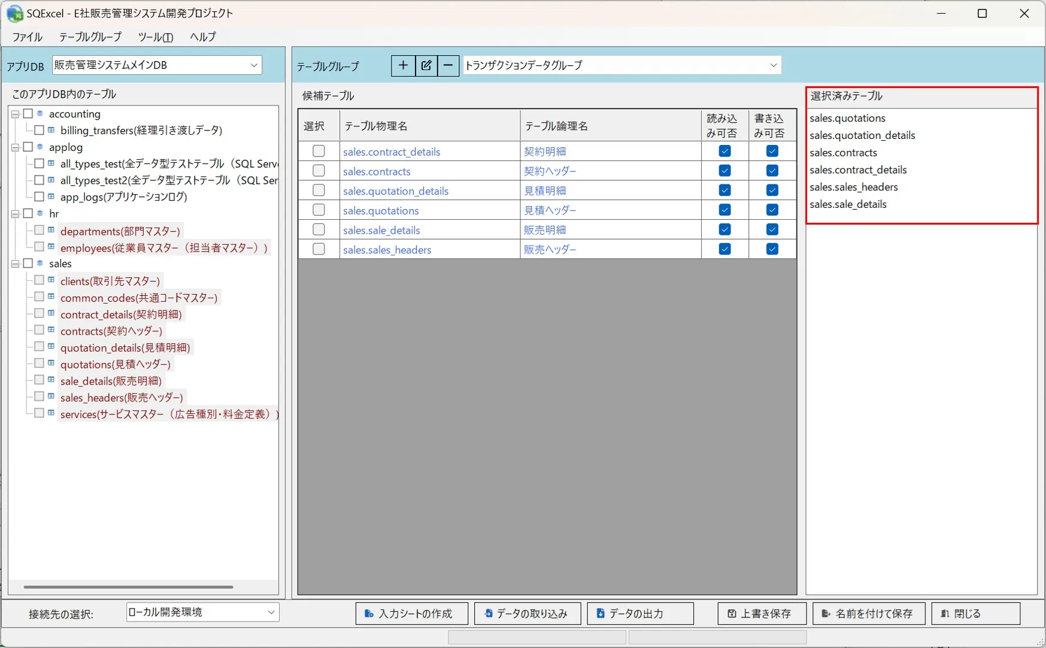Click table icon beside common_codes(共通コードマスター)
The image size is (1046, 648).
click(51, 296)
